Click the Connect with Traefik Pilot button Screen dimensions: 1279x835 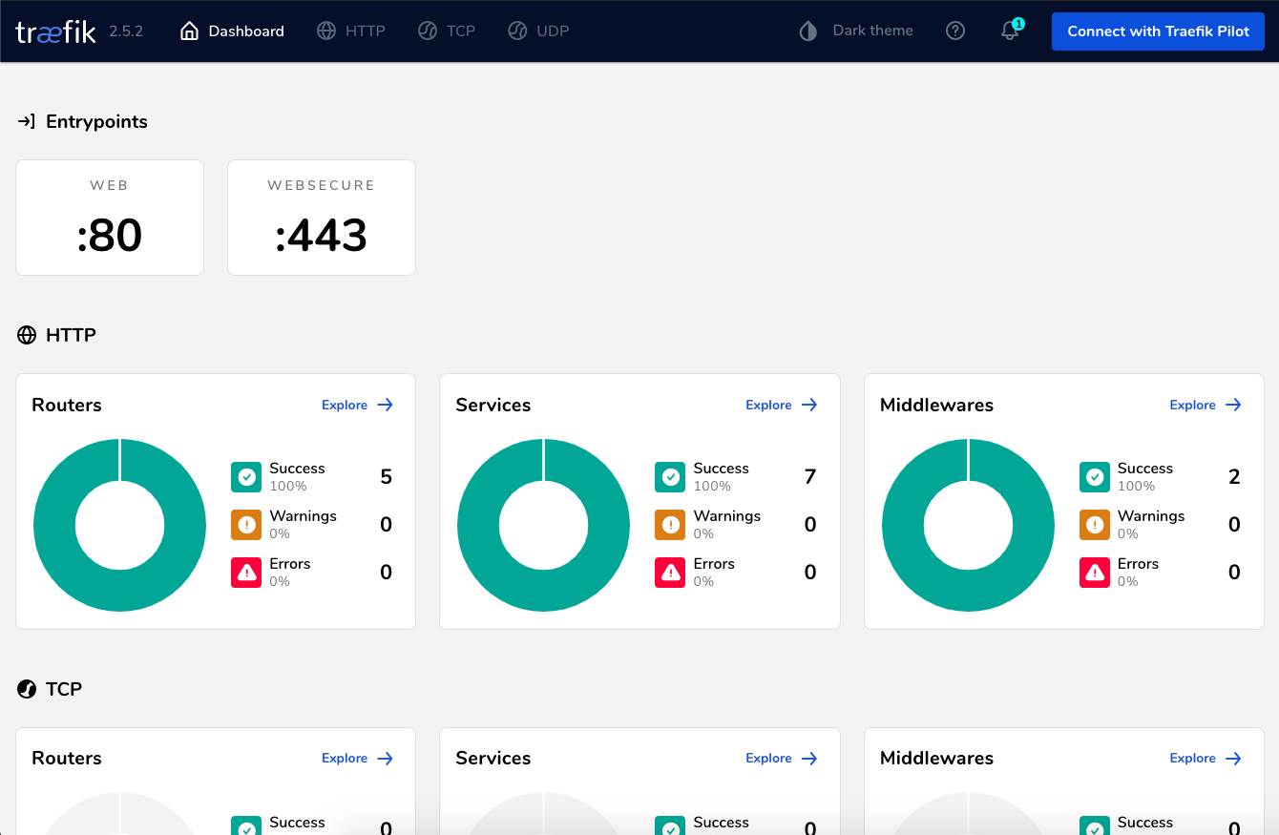click(x=1157, y=31)
